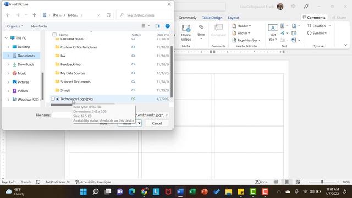Expand the Desktop tree node
Screen dimensions: 352x198
(x=8, y=47)
